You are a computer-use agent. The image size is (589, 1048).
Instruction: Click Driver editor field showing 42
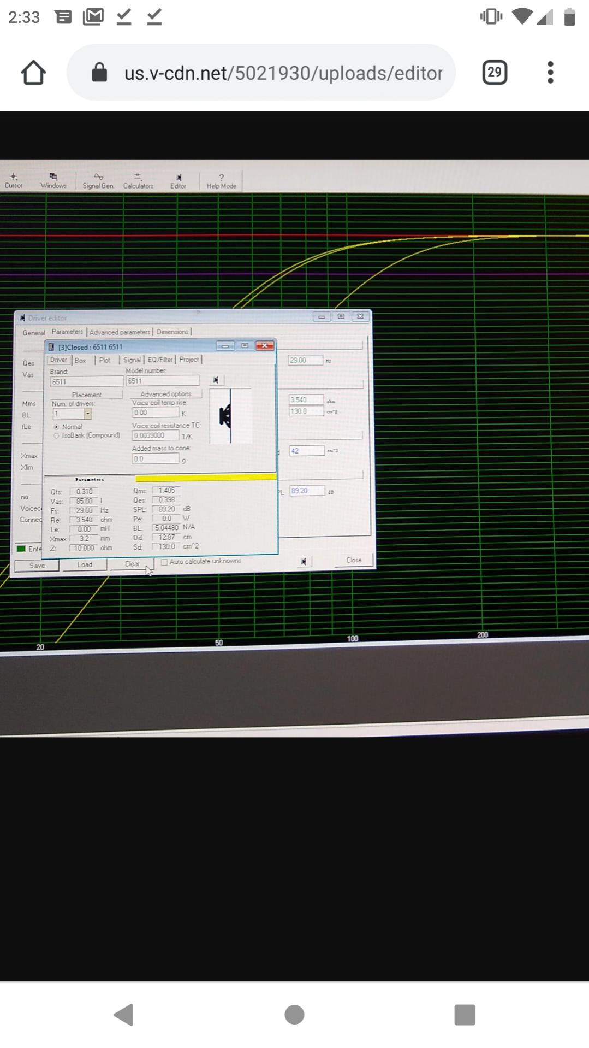pos(306,451)
